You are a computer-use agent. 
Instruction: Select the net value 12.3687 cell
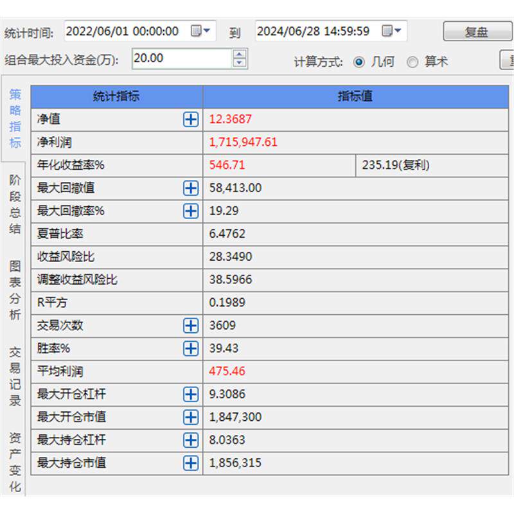[x=356, y=120]
